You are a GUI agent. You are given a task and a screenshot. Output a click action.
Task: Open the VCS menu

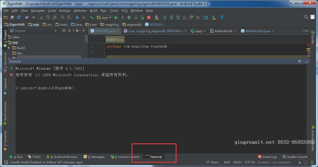click(124, 11)
